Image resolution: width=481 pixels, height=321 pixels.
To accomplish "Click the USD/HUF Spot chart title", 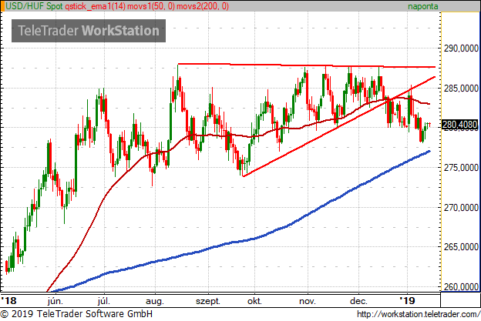I will point(34,6).
